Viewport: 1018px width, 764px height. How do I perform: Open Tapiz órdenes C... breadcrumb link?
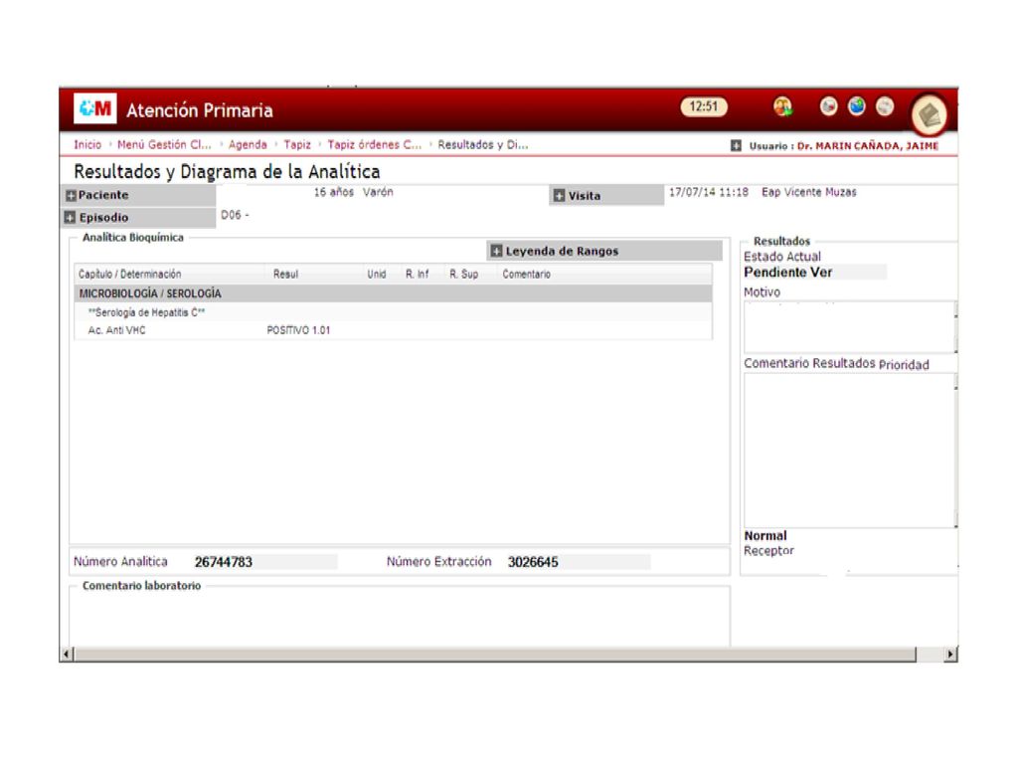[x=375, y=145]
